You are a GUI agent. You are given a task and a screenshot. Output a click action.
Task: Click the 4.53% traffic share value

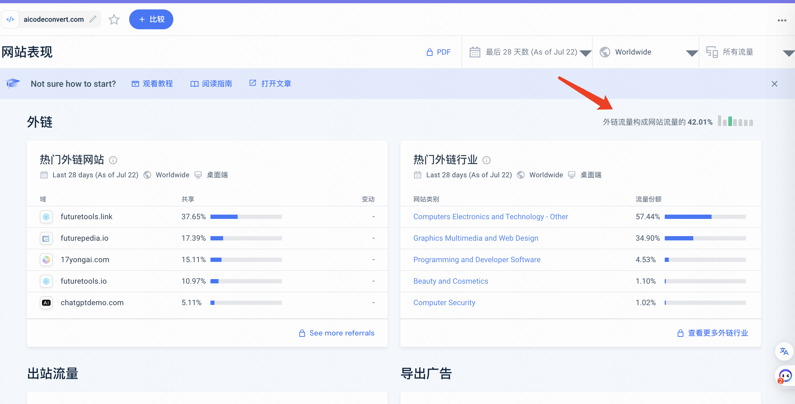click(645, 260)
